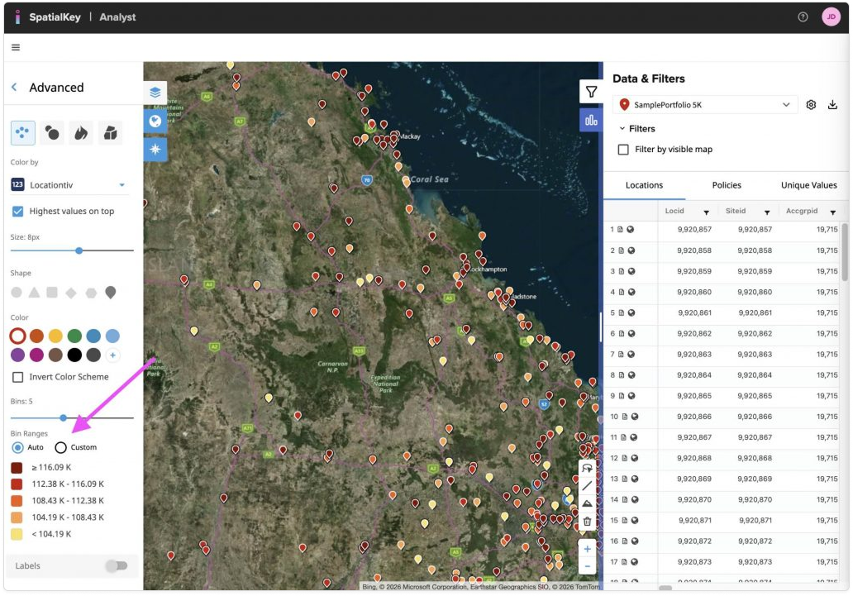Open dataset settings gear icon
This screenshot has height=596, width=853.
pos(811,105)
